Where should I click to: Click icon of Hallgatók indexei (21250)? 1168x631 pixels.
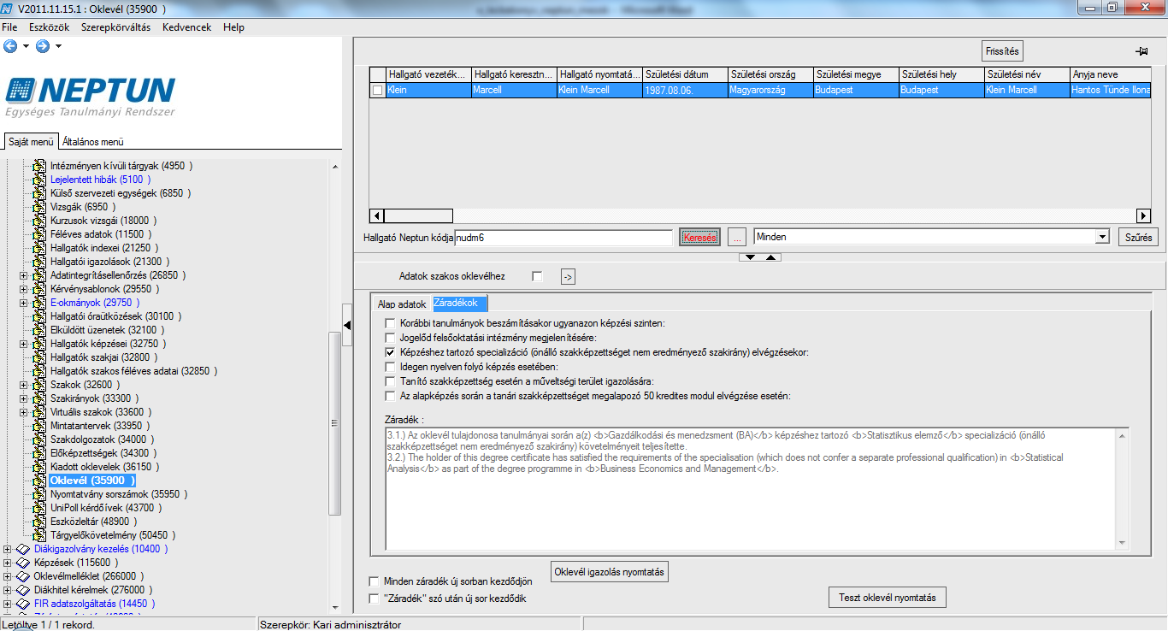[x=39, y=248]
